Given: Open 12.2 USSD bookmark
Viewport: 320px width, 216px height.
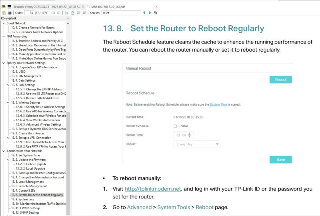Looking at the screenshot, I should (18, 72).
